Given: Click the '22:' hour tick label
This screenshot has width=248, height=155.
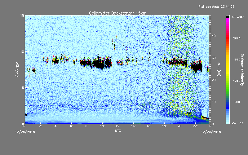Looking at the screenshot, I should tap(195, 126).
